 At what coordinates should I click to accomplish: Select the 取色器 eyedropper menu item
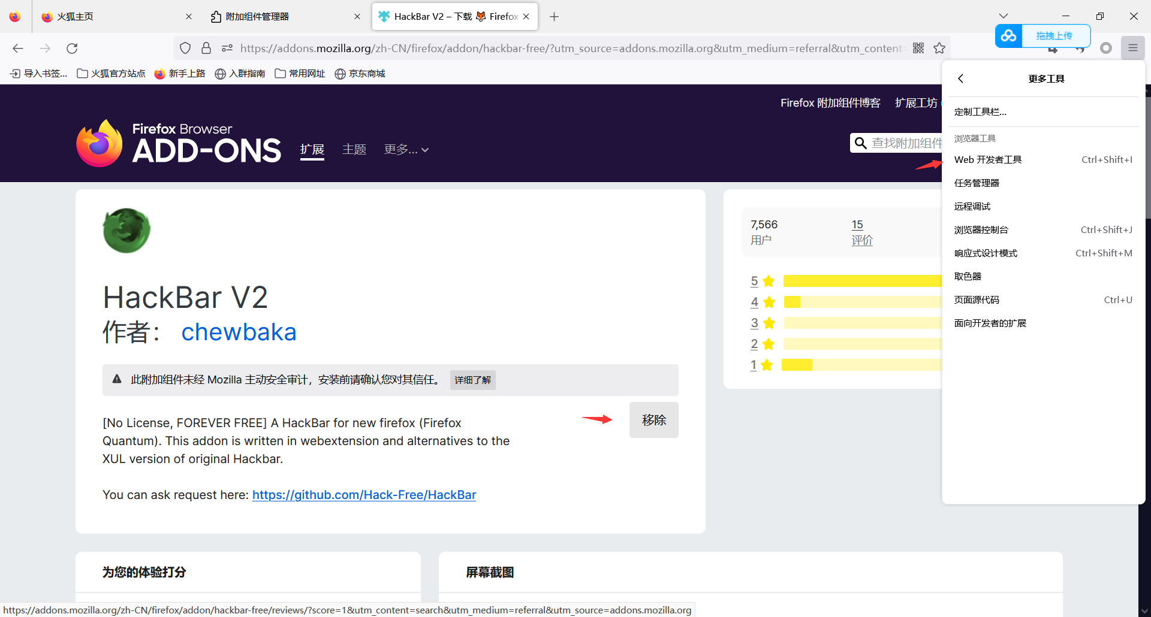[x=1043, y=277]
